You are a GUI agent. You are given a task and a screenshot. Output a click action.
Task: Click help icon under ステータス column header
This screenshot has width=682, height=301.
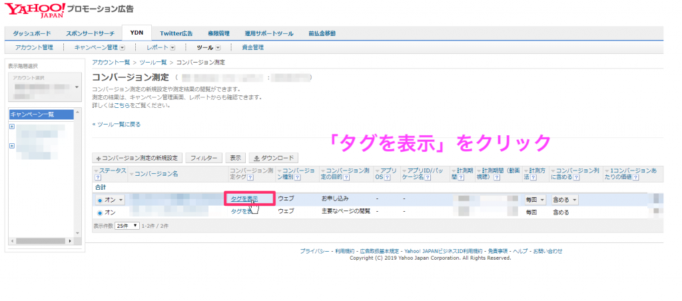click(97, 177)
